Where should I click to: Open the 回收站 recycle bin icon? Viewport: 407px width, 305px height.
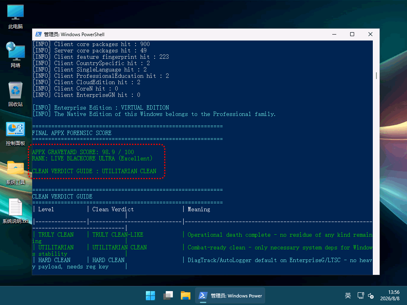[16, 94]
